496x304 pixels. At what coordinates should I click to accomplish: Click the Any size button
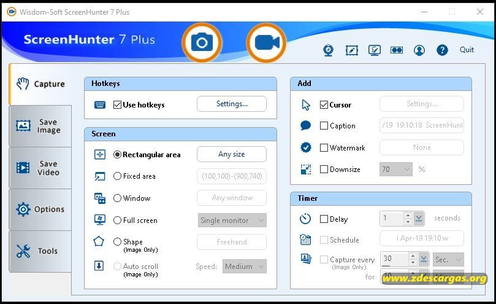232,154
